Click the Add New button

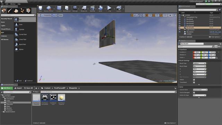pyautogui.click(x=7, y=88)
